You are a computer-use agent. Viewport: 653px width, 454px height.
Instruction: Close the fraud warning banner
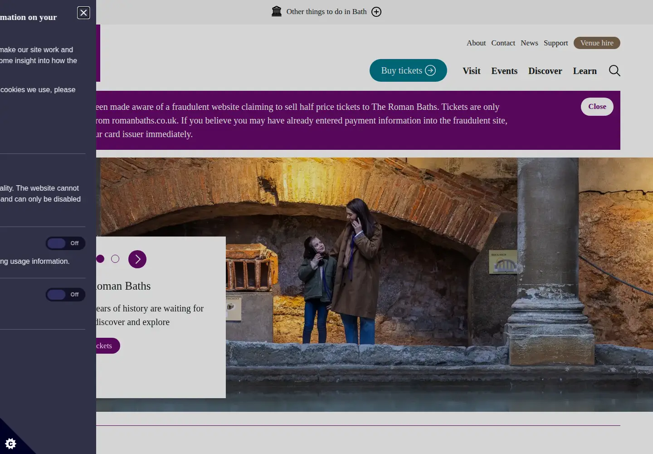[x=597, y=107]
